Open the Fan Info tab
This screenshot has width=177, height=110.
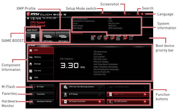pos(41,71)
